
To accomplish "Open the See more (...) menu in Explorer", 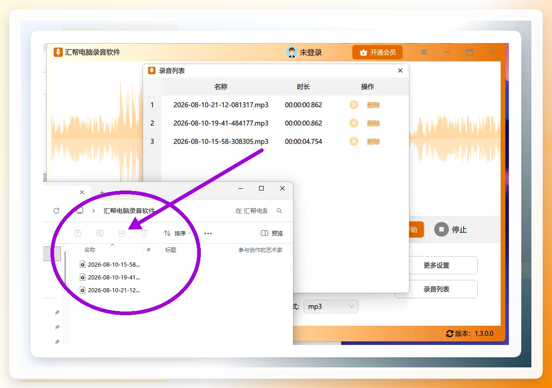I will tap(208, 233).
